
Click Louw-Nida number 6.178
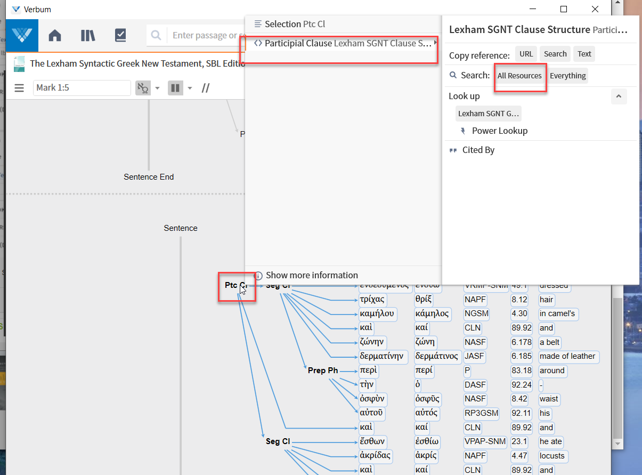521,342
